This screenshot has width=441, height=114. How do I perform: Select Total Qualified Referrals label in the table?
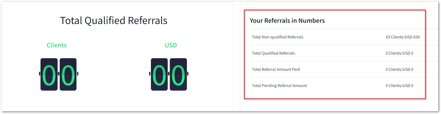point(274,53)
